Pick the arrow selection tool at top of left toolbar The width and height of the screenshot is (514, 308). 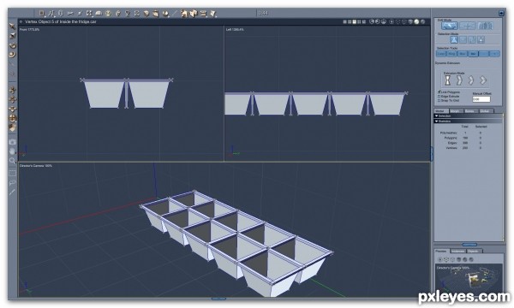13,27
